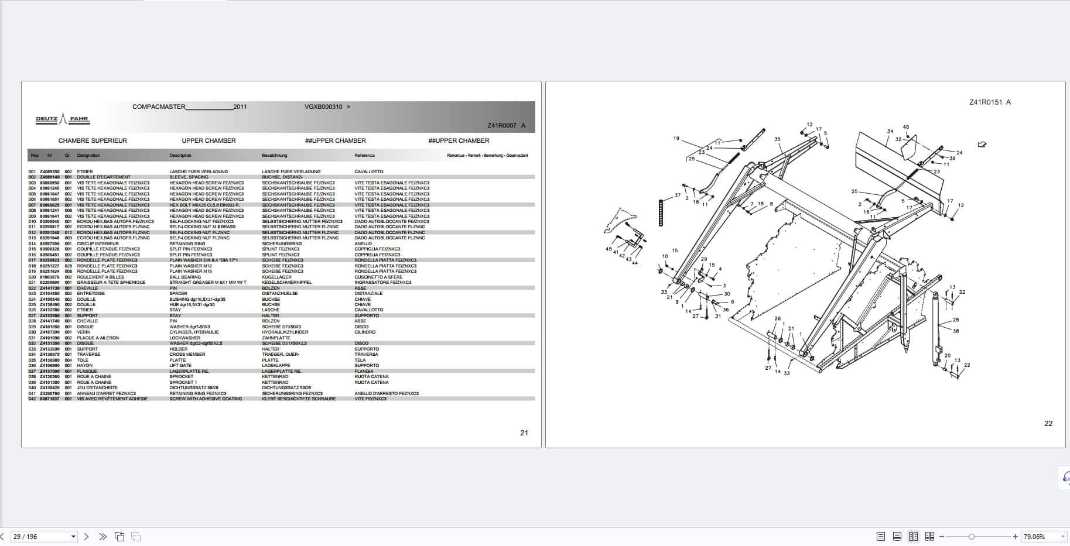This screenshot has height=546, width=1070.
Task: Click the 'COMPACMASTER' title text
Action: point(159,107)
